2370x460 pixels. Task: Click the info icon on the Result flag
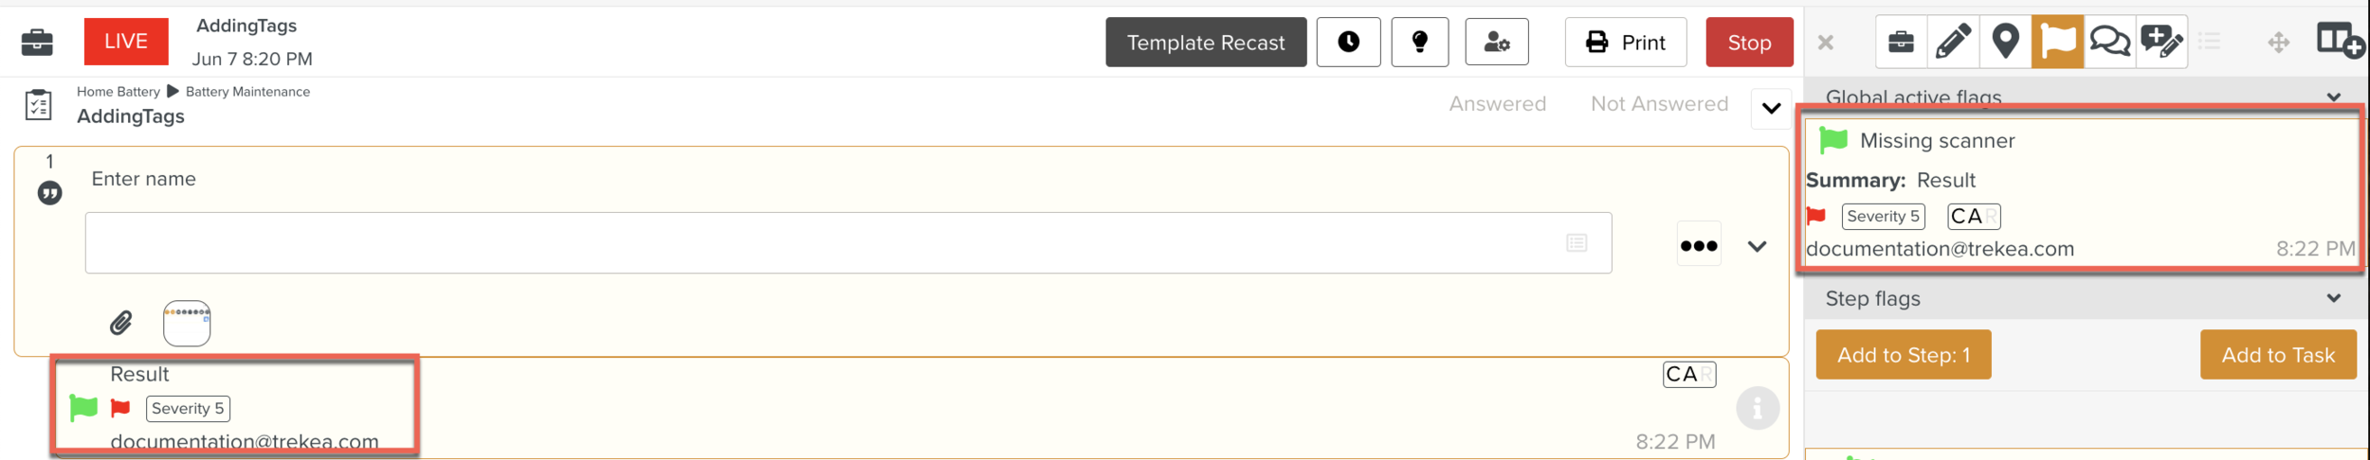(1757, 409)
